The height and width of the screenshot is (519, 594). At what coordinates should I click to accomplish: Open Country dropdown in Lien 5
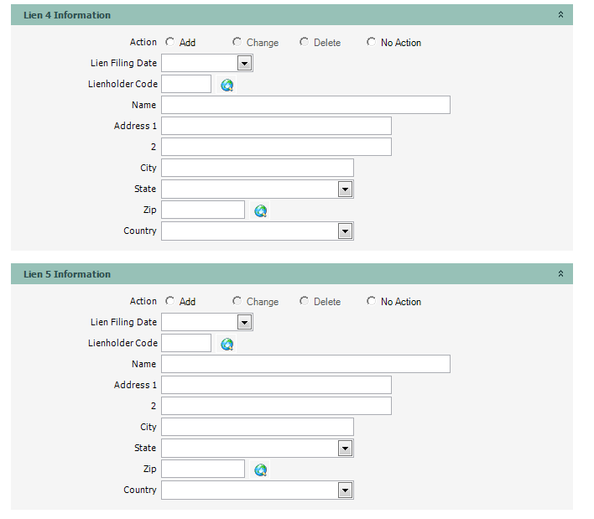(x=345, y=490)
